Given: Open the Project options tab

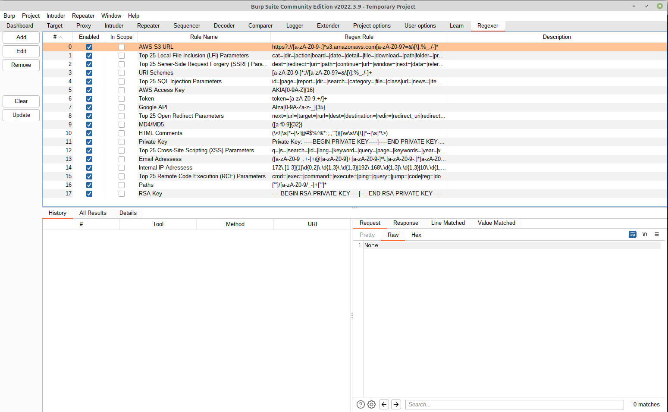Looking at the screenshot, I should [x=372, y=26].
